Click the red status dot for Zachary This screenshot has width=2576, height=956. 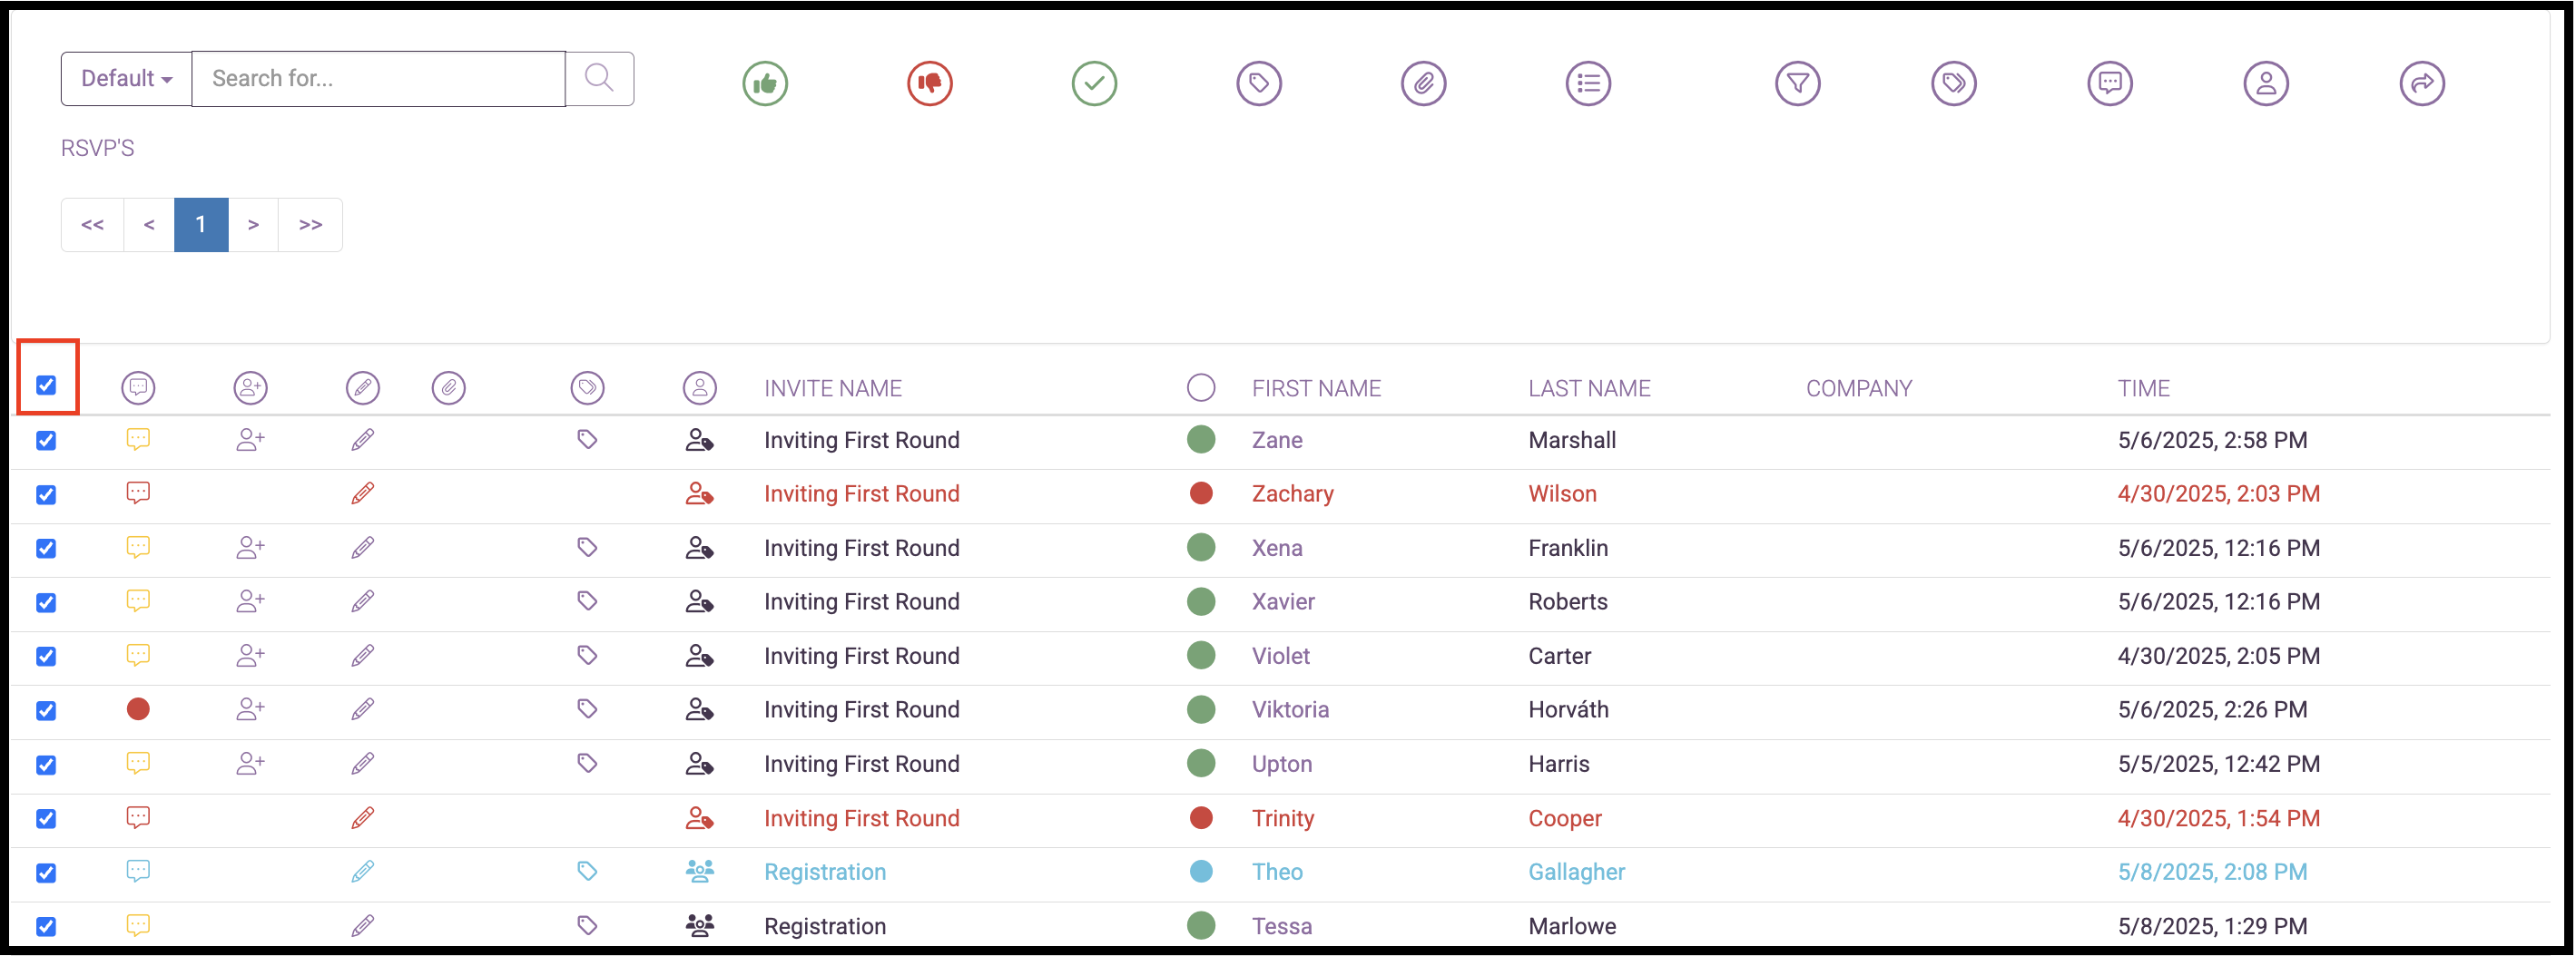click(1201, 493)
